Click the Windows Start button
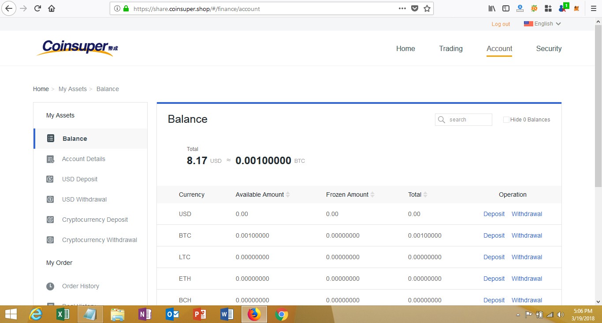Viewport: 602px width, 323px height. (x=11, y=314)
